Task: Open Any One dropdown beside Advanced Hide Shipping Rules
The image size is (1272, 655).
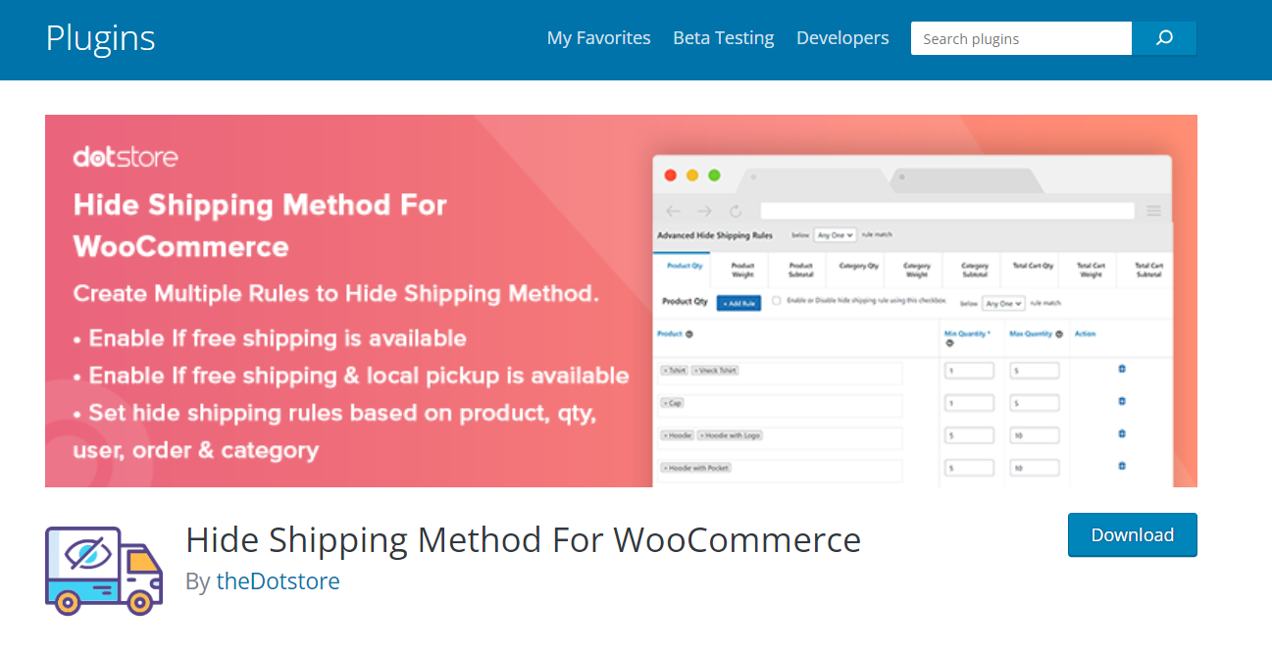Action: (x=836, y=235)
